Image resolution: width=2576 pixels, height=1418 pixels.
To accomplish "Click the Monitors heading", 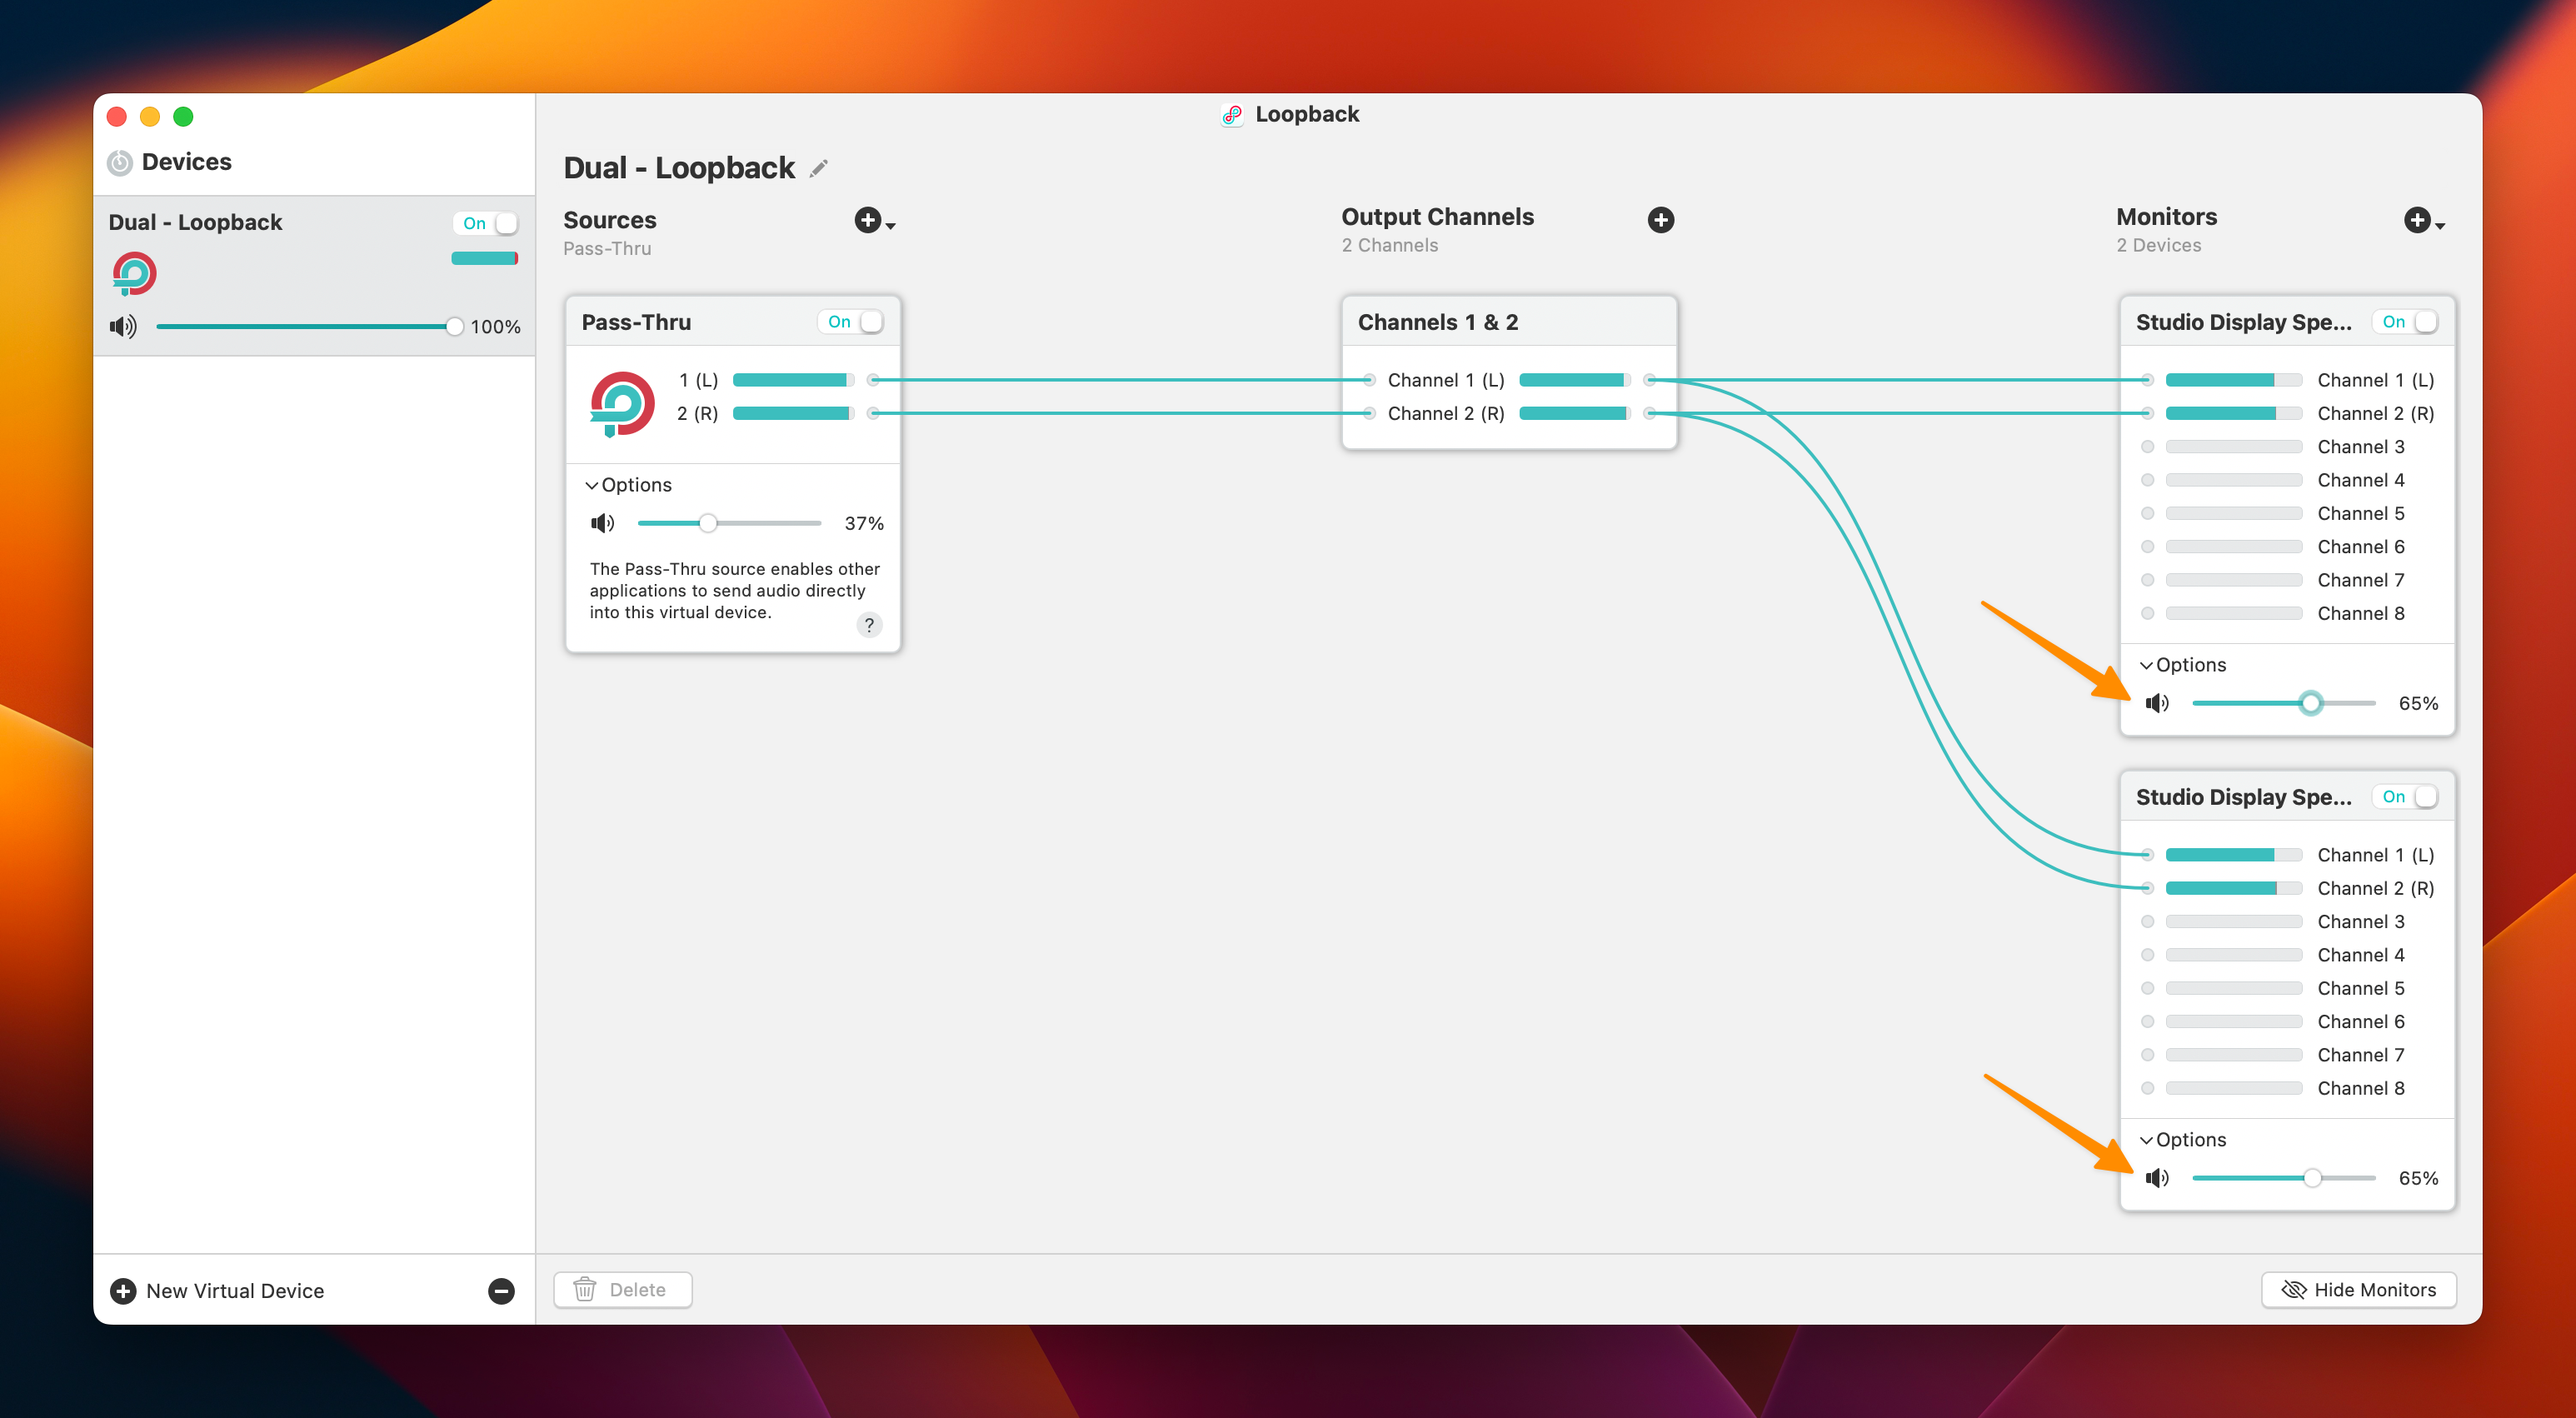I will [2166, 217].
